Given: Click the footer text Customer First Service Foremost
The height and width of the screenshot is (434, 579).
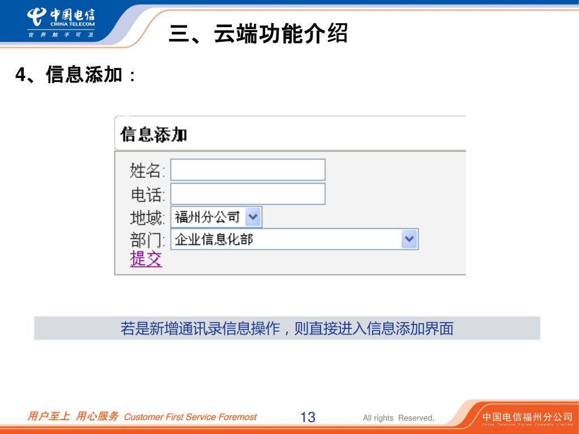Looking at the screenshot, I should pyautogui.click(x=190, y=417).
